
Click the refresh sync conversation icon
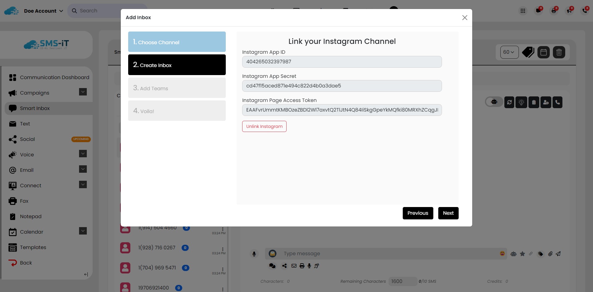509,102
